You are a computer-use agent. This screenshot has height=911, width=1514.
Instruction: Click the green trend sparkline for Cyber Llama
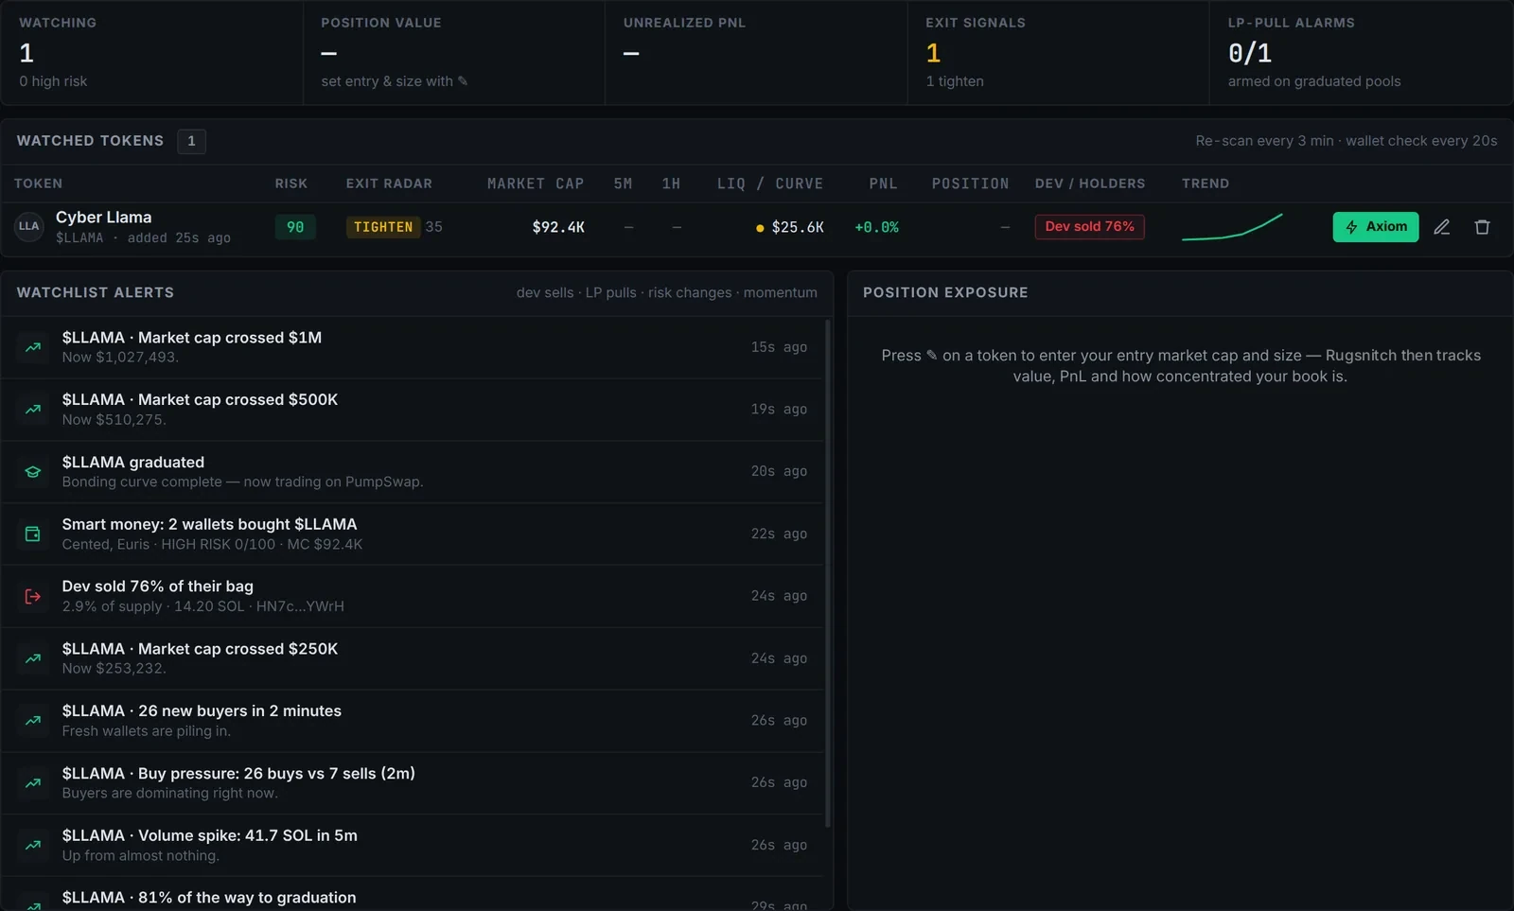(1232, 227)
